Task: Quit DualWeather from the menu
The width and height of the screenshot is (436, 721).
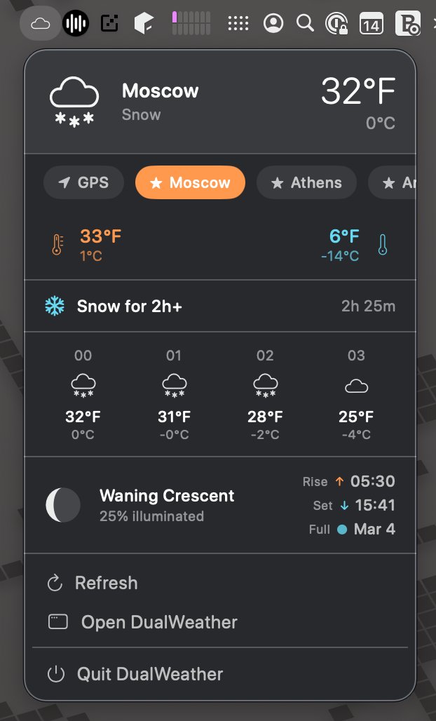Action: (149, 674)
